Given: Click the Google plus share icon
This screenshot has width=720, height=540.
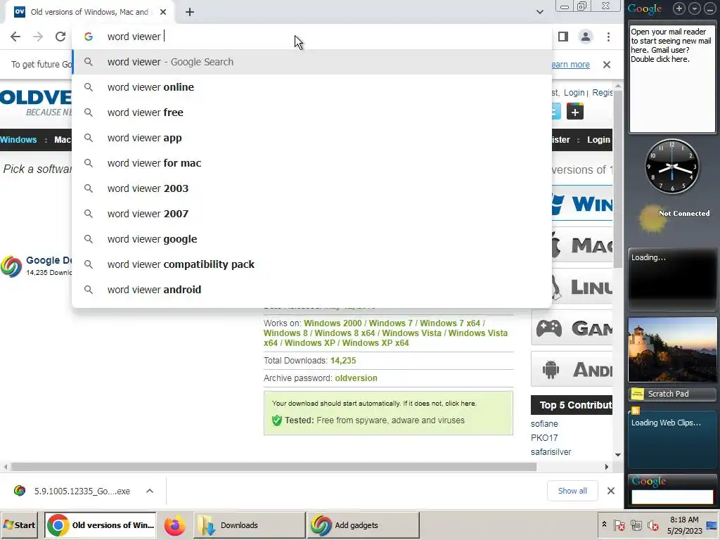Looking at the screenshot, I should point(575,112).
